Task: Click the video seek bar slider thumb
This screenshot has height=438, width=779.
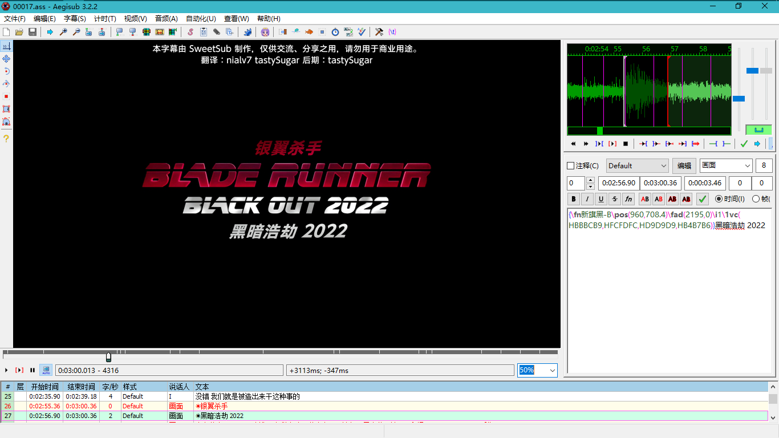Action: (108, 356)
